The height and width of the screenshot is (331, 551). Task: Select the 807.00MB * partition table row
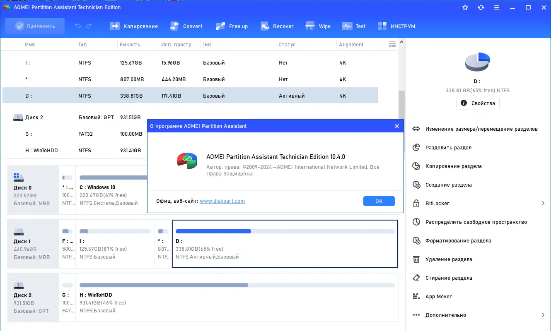click(x=190, y=79)
